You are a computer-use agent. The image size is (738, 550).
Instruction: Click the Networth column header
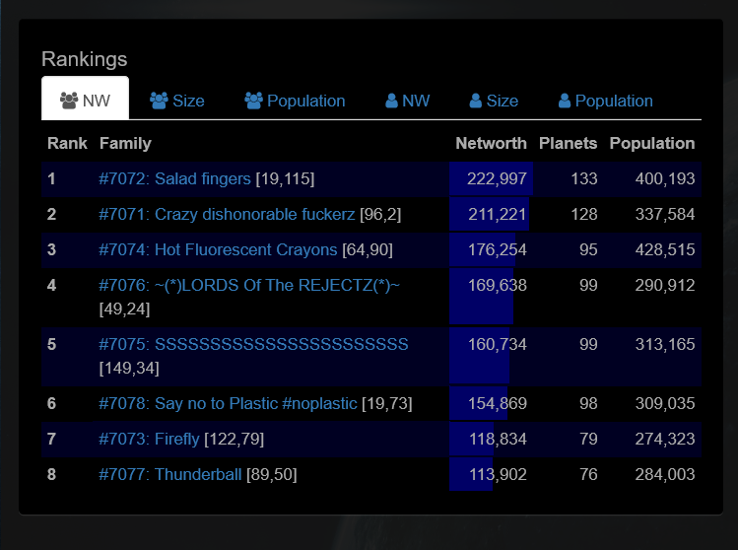491,143
